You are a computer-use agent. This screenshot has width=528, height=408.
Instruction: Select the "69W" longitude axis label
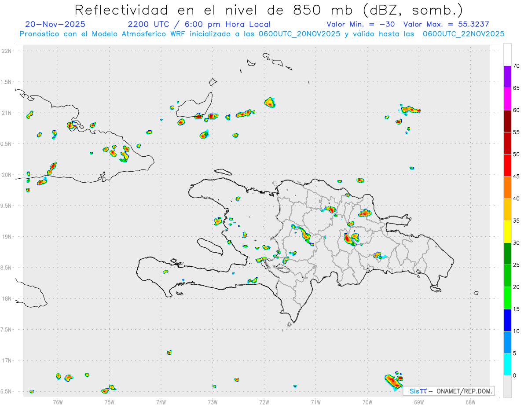click(419, 401)
